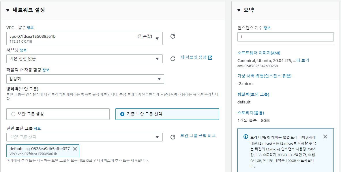Click the 정보 link next to 서브넷

pos(23,50)
